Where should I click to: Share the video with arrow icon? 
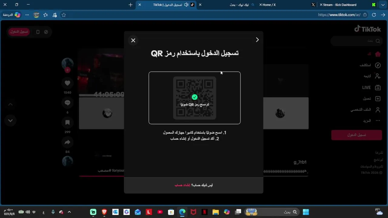(67, 142)
